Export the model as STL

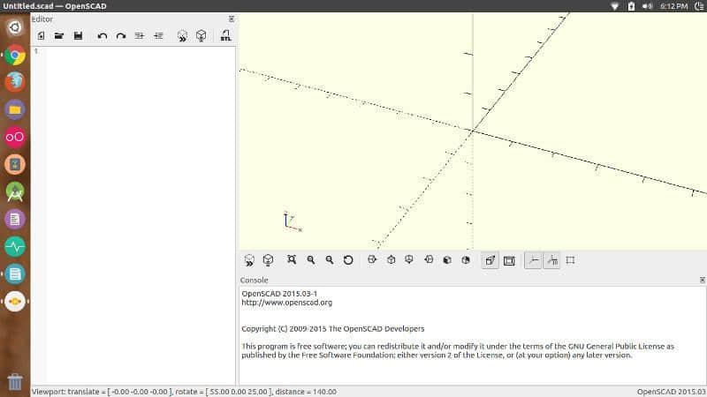click(x=225, y=36)
